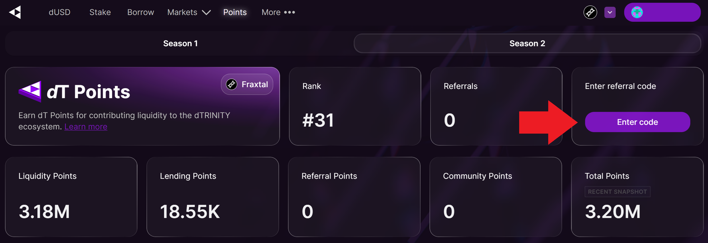This screenshot has height=243, width=708.
Task: Click the Fraxtal network icon in header
Action: (590, 12)
